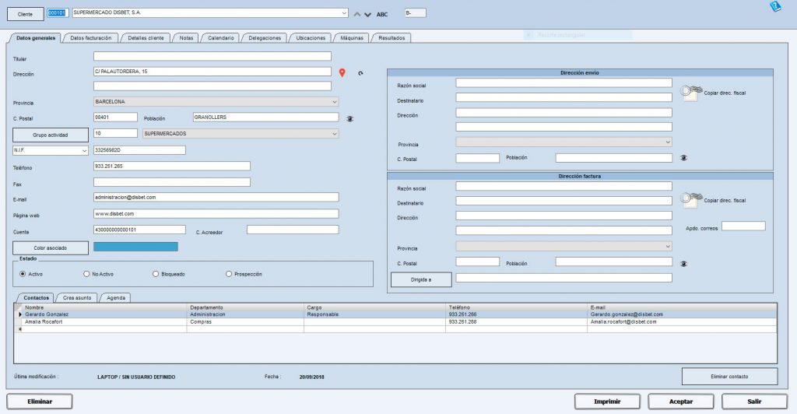Click the Eliminar contacto button

tap(729, 377)
